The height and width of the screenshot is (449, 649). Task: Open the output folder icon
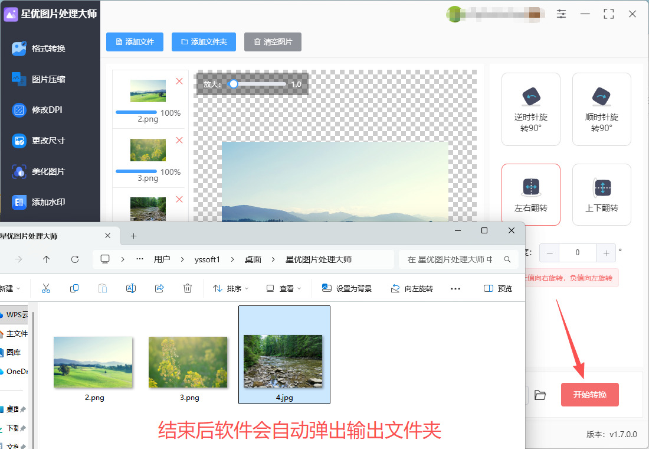tap(540, 395)
